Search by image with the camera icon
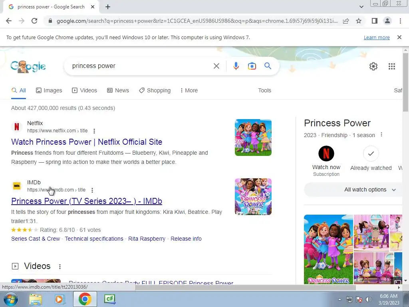The image size is (409, 307). (252, 66)
